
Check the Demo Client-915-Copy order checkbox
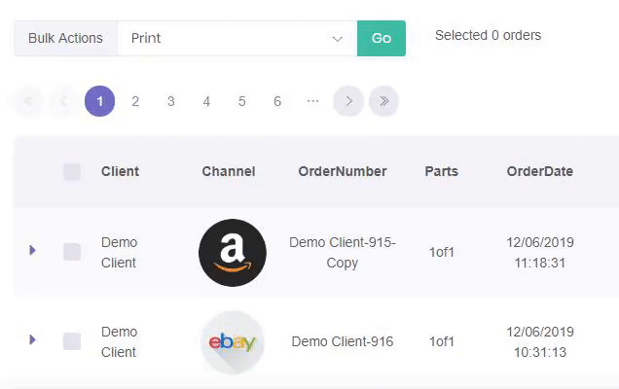point(72,252)
